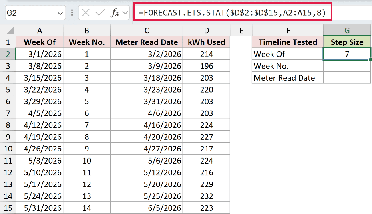Select row 1 header
The image size is (372, 214).
(8, 42)
